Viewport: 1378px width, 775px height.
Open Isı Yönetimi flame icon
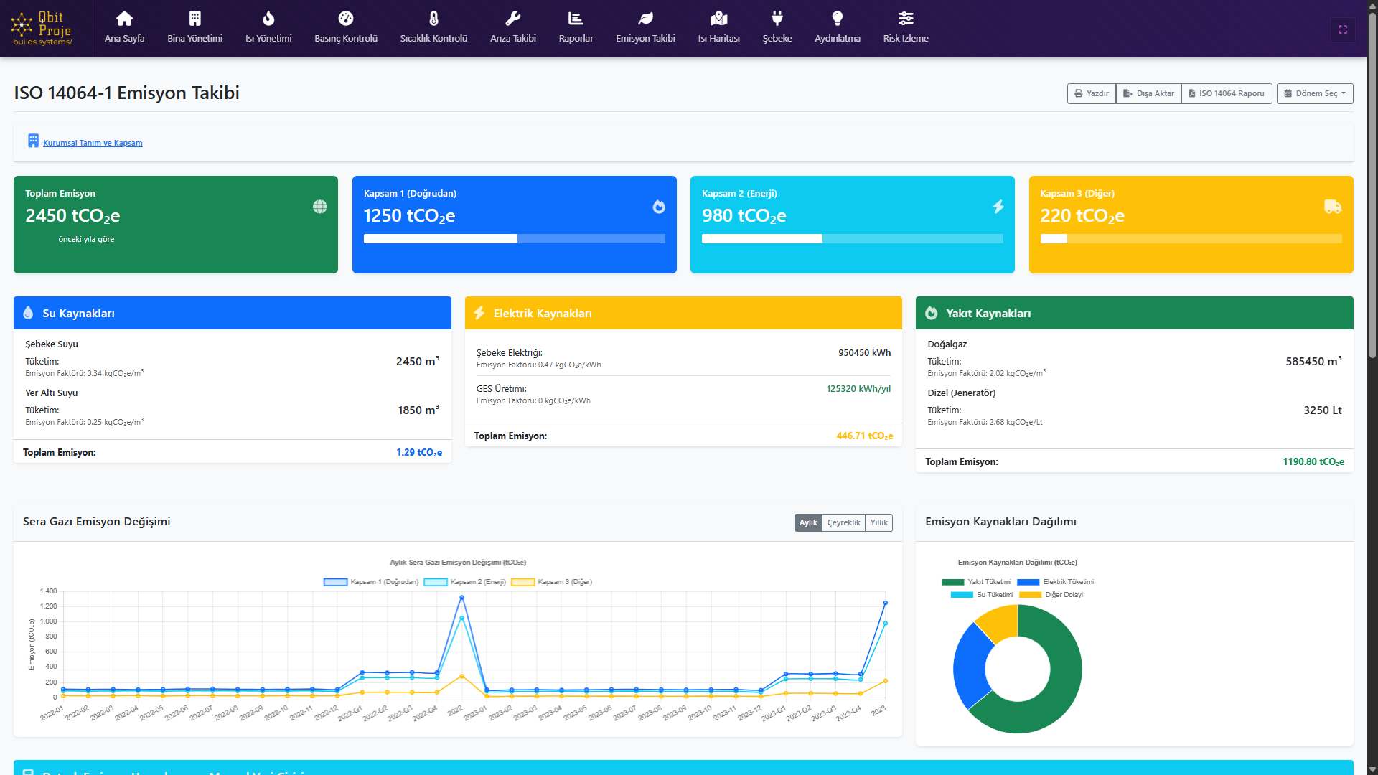pos(268,19)
